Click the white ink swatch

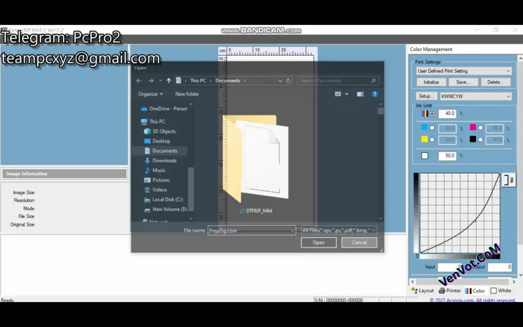424,155
